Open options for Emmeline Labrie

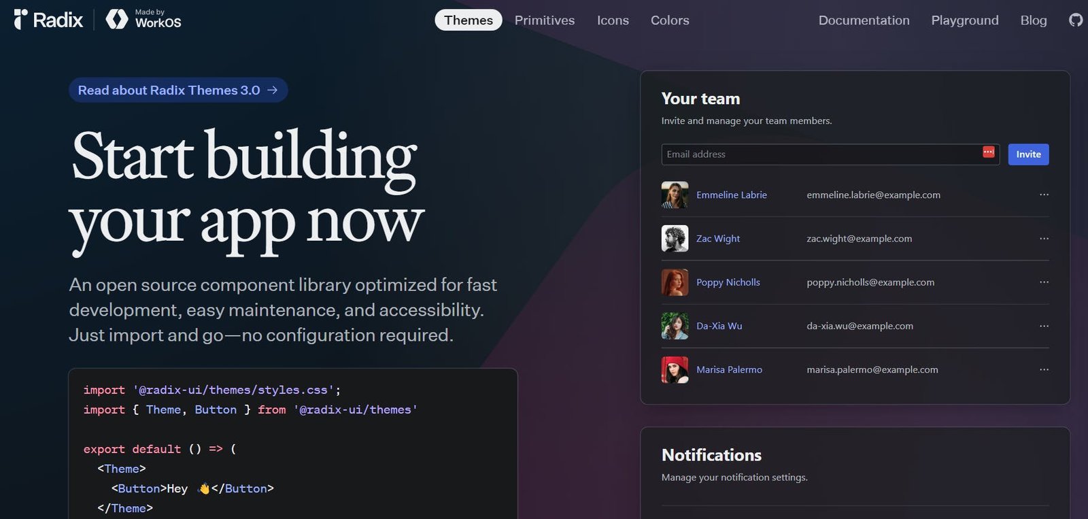point(1044,195)
